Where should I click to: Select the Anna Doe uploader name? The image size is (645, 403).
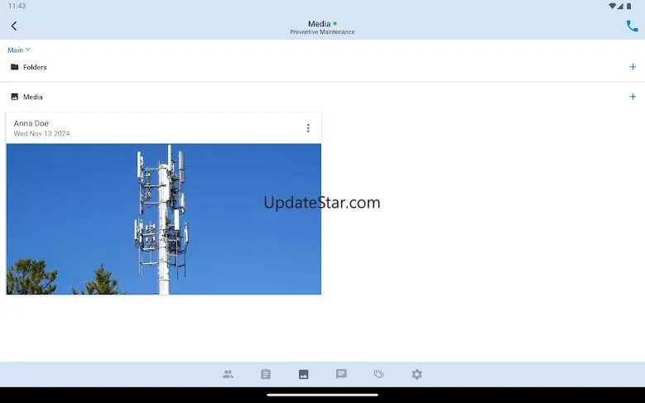pyautogui.click(x=31, y=123)
